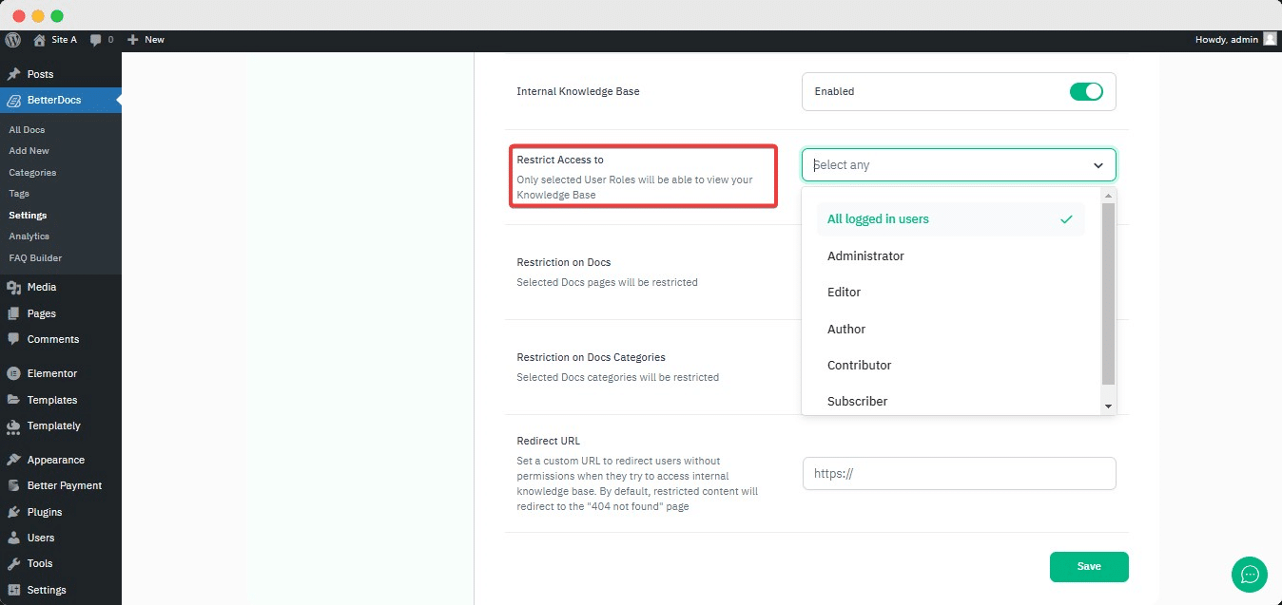Open Better Payment settings

[x=64, y=485]
